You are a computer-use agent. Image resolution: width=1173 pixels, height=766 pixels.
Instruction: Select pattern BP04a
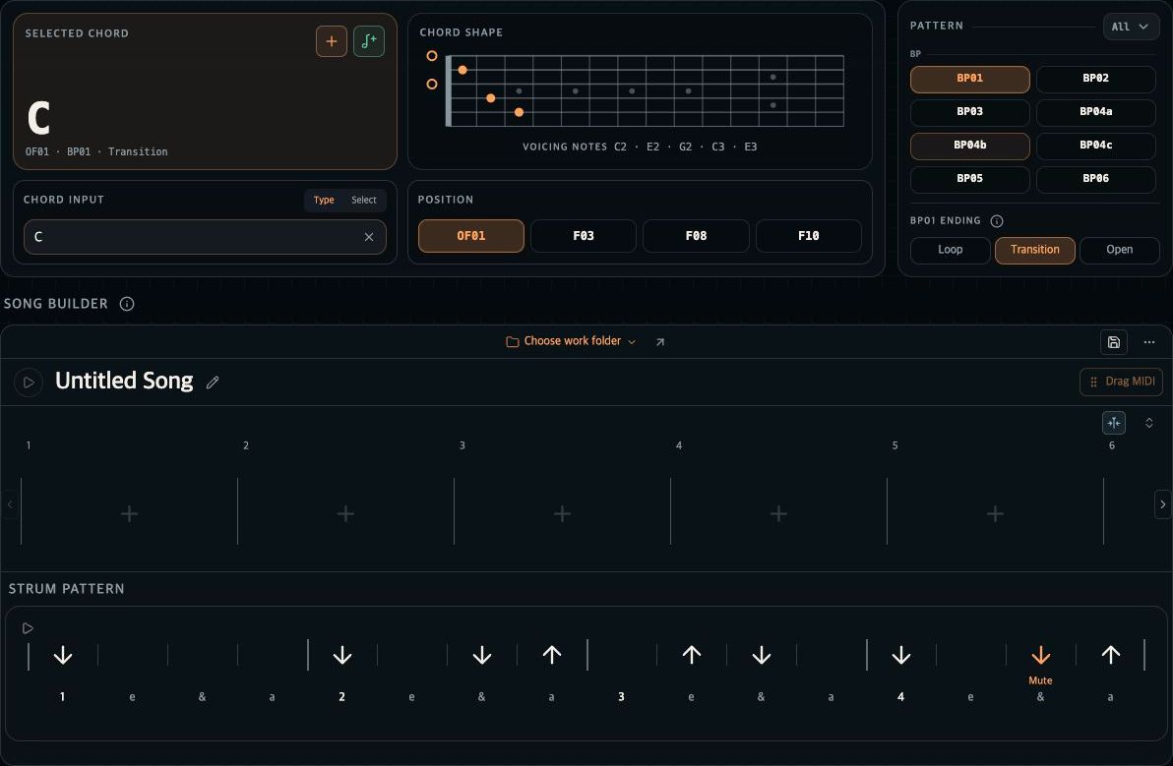(1096, 112)
